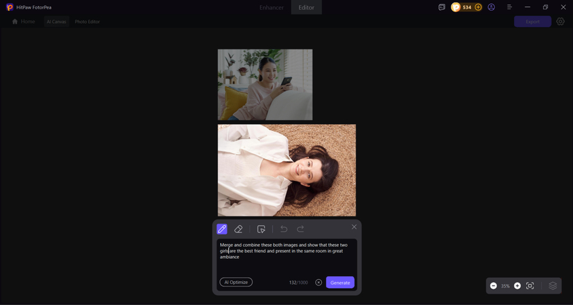The image size is (573, 305).
Task: Click into the prompt text box
Action: (287, 257)
